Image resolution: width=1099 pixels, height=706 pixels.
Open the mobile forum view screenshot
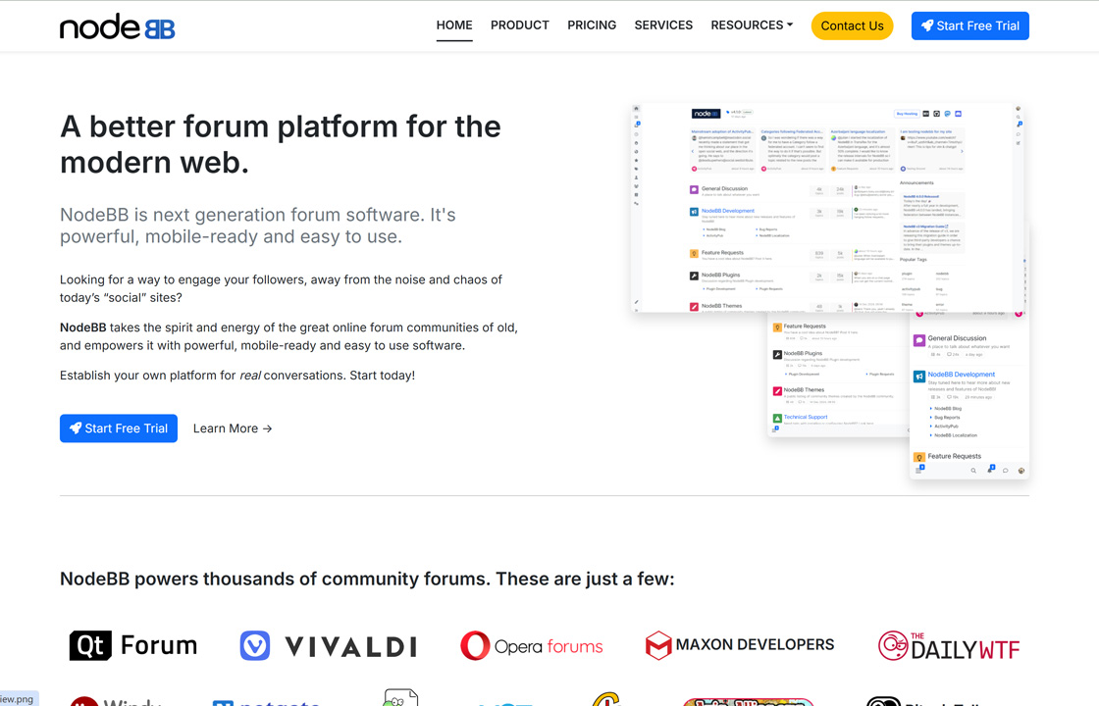pyautogui.click(x=969, y=396)
